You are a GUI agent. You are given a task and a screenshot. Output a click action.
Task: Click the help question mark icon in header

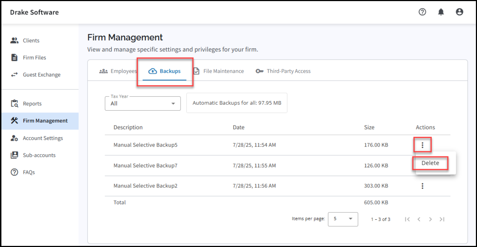tap(422, 12)
